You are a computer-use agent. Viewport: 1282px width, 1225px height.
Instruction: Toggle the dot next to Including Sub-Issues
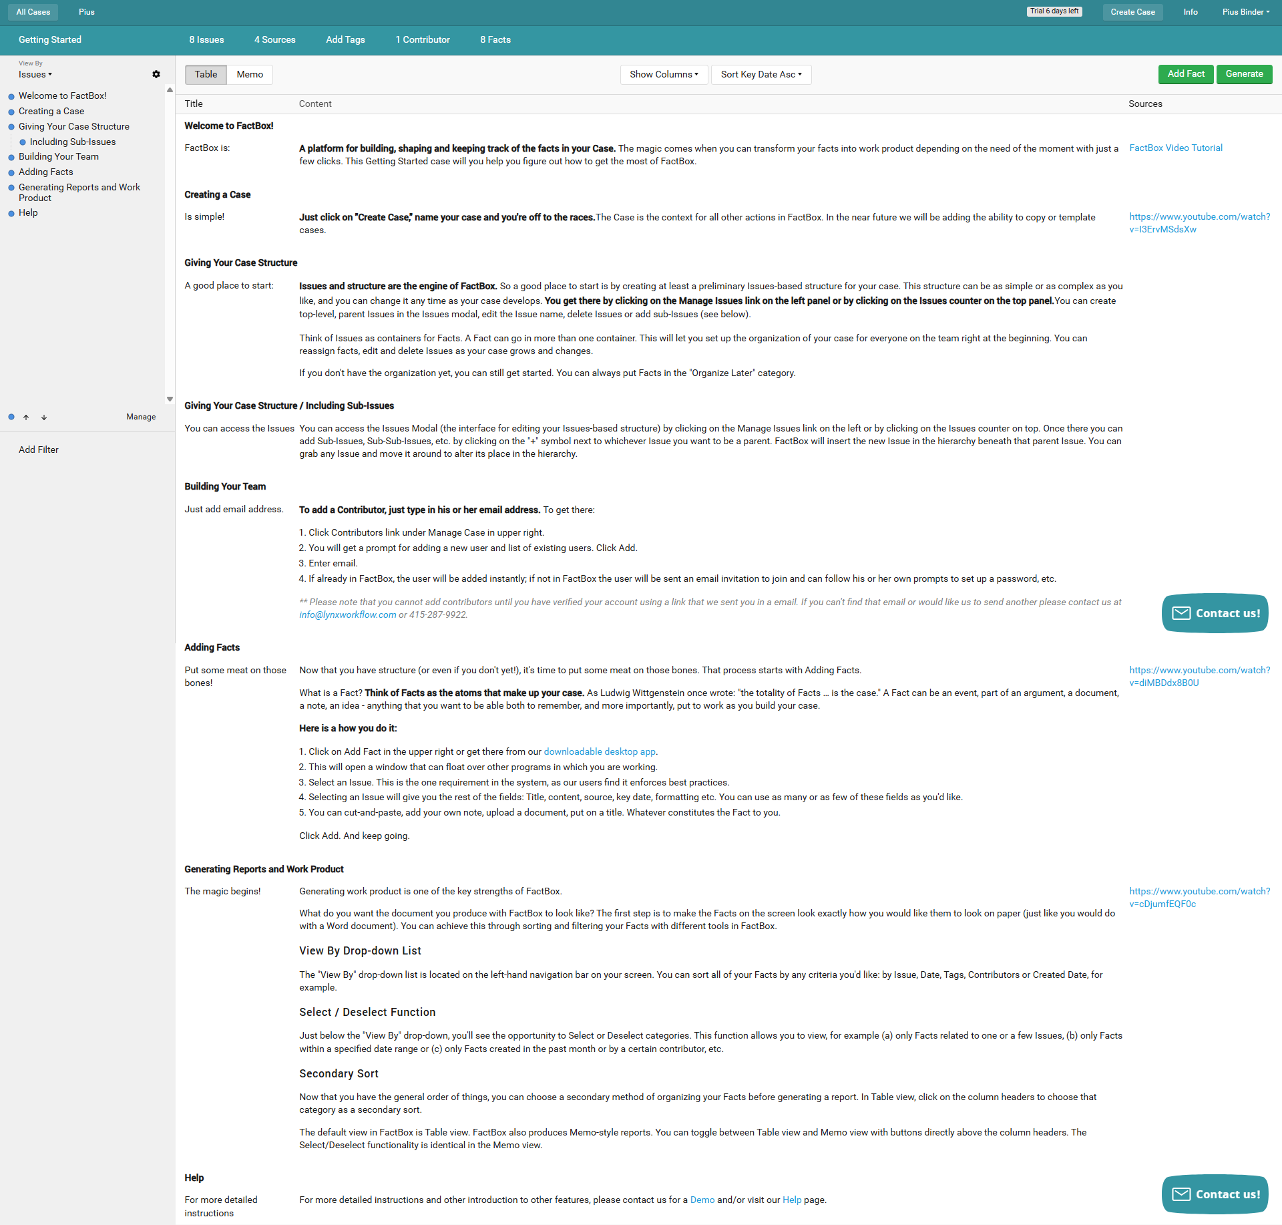tap(23, 142)
